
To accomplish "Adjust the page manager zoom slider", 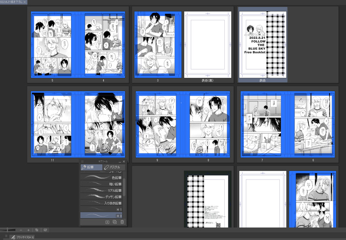I will (8, 230).
